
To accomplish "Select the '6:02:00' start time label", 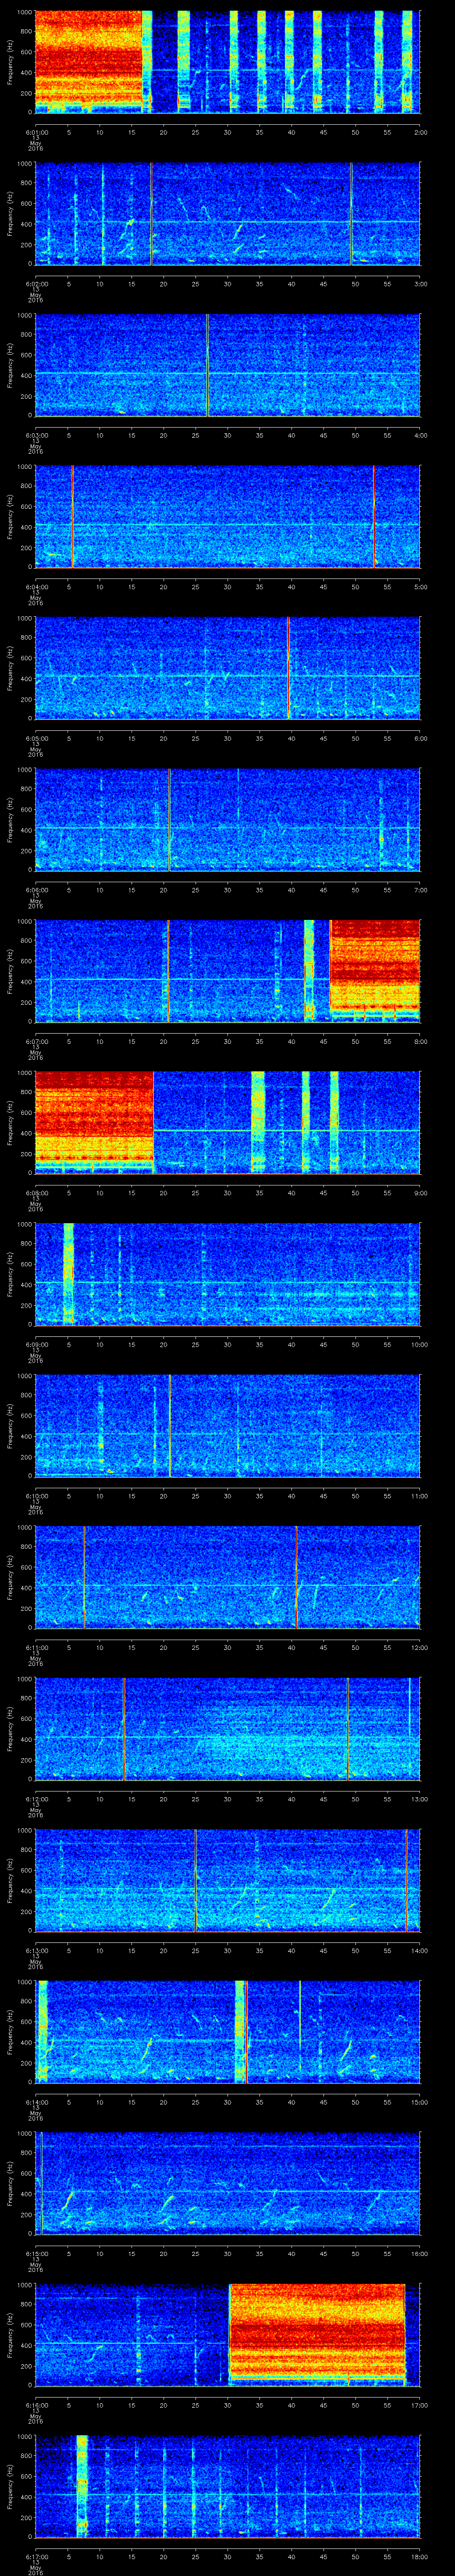I will [x=36, y=284].
